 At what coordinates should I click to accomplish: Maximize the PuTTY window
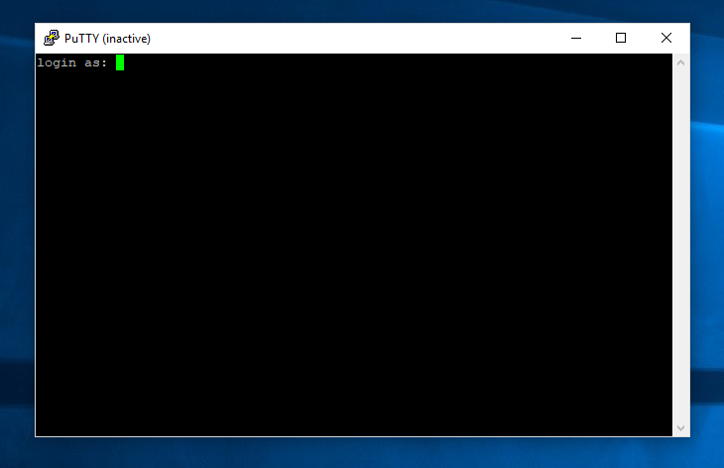pyautogui.click(x=621, y=38)
